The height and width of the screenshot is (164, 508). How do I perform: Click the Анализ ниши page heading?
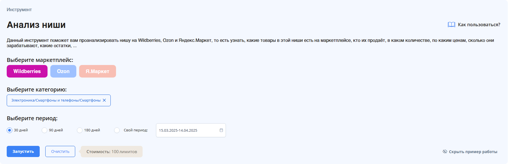36,25
